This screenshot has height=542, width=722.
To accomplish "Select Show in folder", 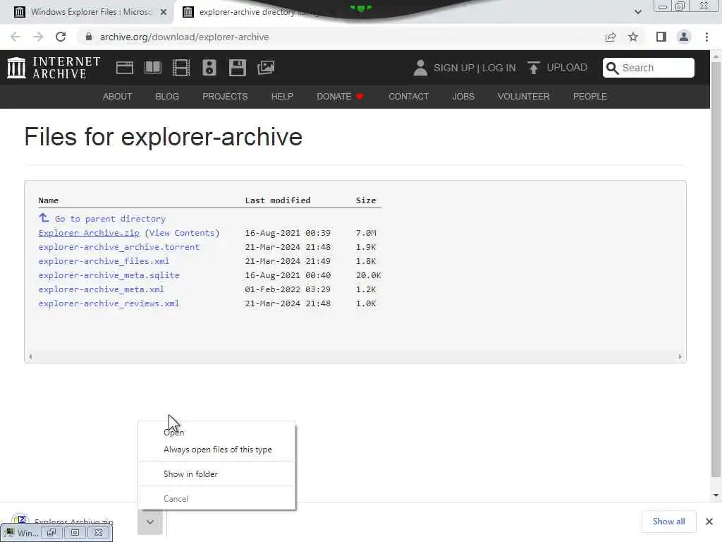I will point(216,474).
